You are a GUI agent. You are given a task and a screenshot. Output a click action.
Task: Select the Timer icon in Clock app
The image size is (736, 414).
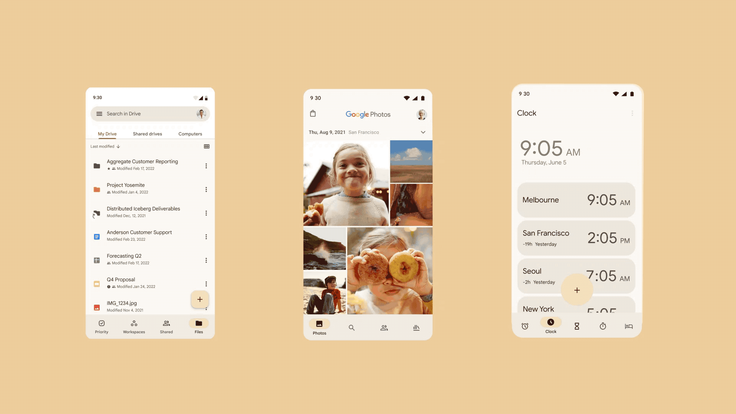pyautogui.click(x=576, y=325)
